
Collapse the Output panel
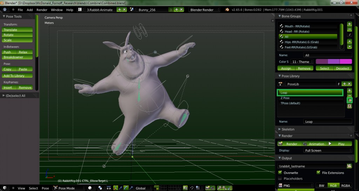[x=279, y=158]
